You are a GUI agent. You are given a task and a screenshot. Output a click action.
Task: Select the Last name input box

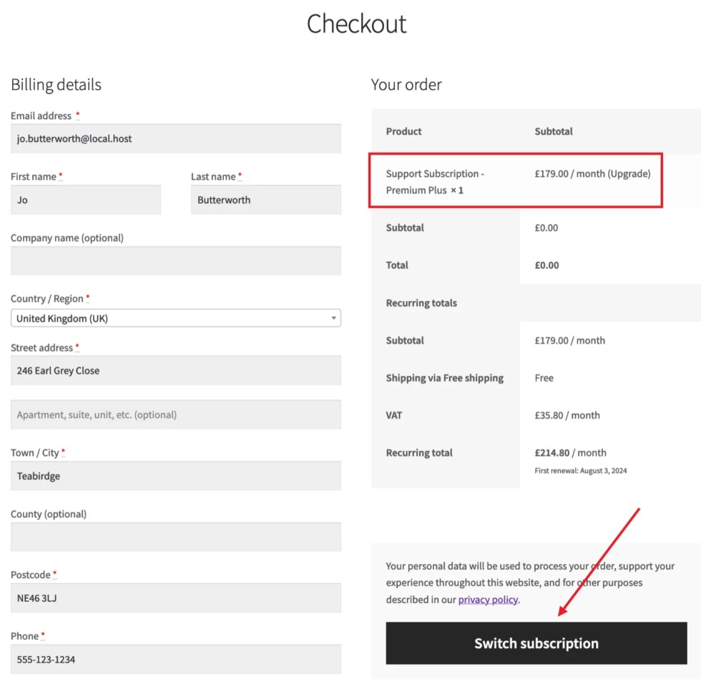tap(265, 200)
